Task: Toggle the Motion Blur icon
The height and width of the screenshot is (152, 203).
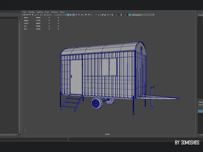Action: point(89,15)
